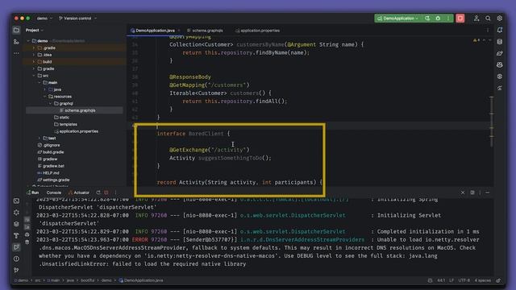Open the demo project dropdown

click(x=44, y=19)
